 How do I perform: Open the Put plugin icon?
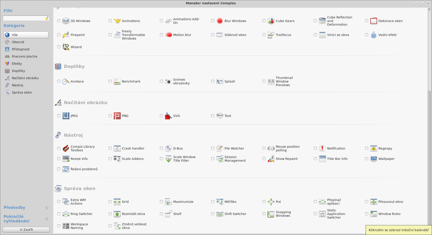(x=271, y=202)
